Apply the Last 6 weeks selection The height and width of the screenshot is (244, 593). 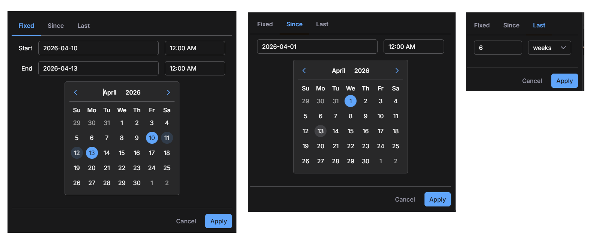pyautogui.click(x=564, y=81)
